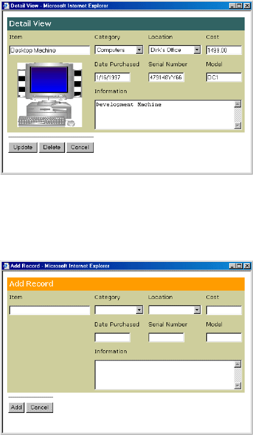Click the down arrow of Development Machine textarea scrollbar
Screen dimensions: 253x435
click(x=237, y=126)
